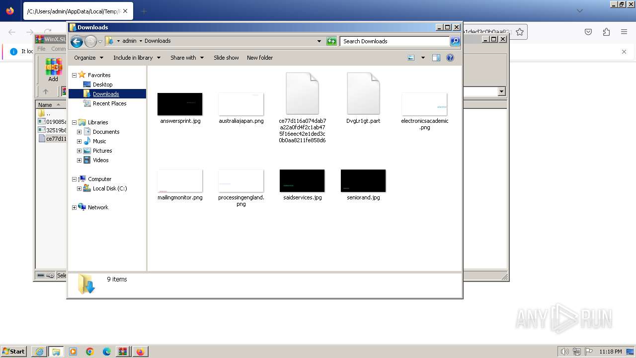Click the refresh button beside address bar
The width and height of the screenshot is (636, 358).
click(x=331, y=41)
